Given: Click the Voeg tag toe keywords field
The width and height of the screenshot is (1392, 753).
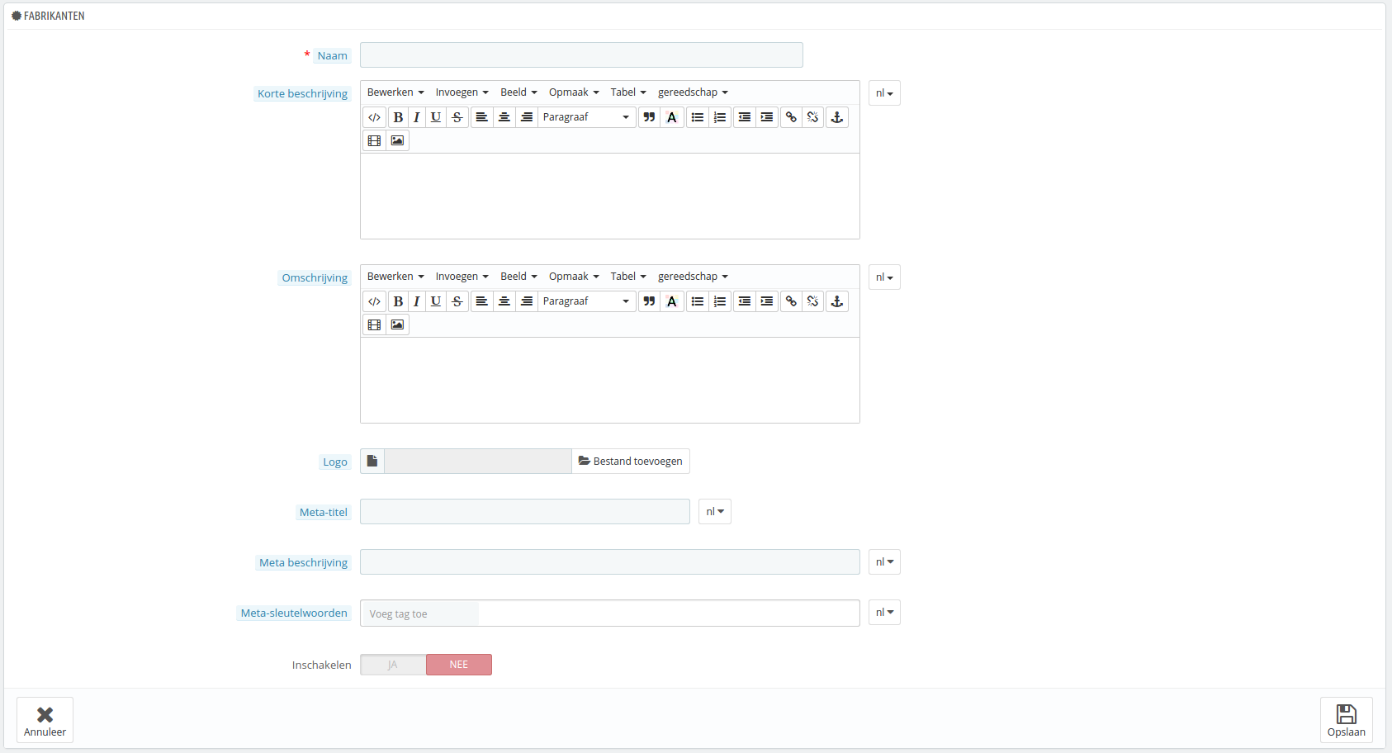Looking at the screenshot, I should coord(421,613).
